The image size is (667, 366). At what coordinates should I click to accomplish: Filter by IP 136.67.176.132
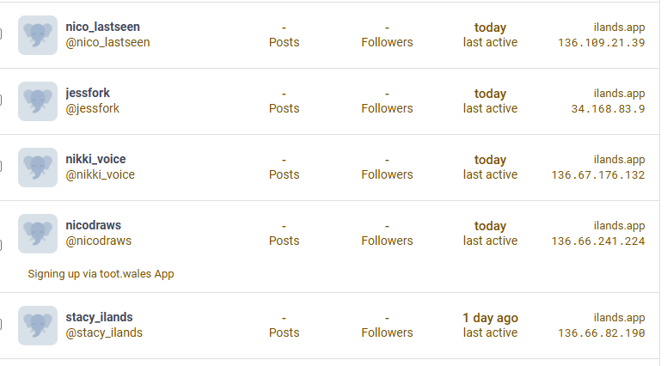[598, 174]
